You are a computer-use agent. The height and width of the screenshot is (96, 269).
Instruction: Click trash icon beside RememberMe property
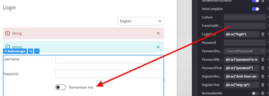pos(263,93)
